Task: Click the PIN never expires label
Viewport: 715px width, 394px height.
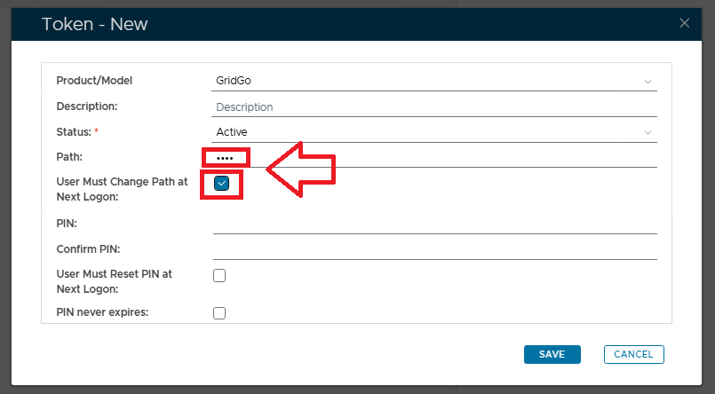Action: point(102,312)
